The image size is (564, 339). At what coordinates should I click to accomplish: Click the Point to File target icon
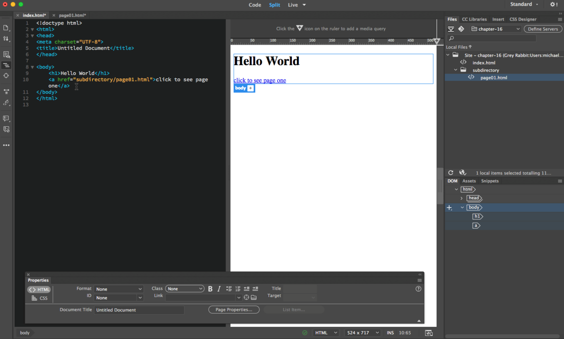click(x=246, y=298)
